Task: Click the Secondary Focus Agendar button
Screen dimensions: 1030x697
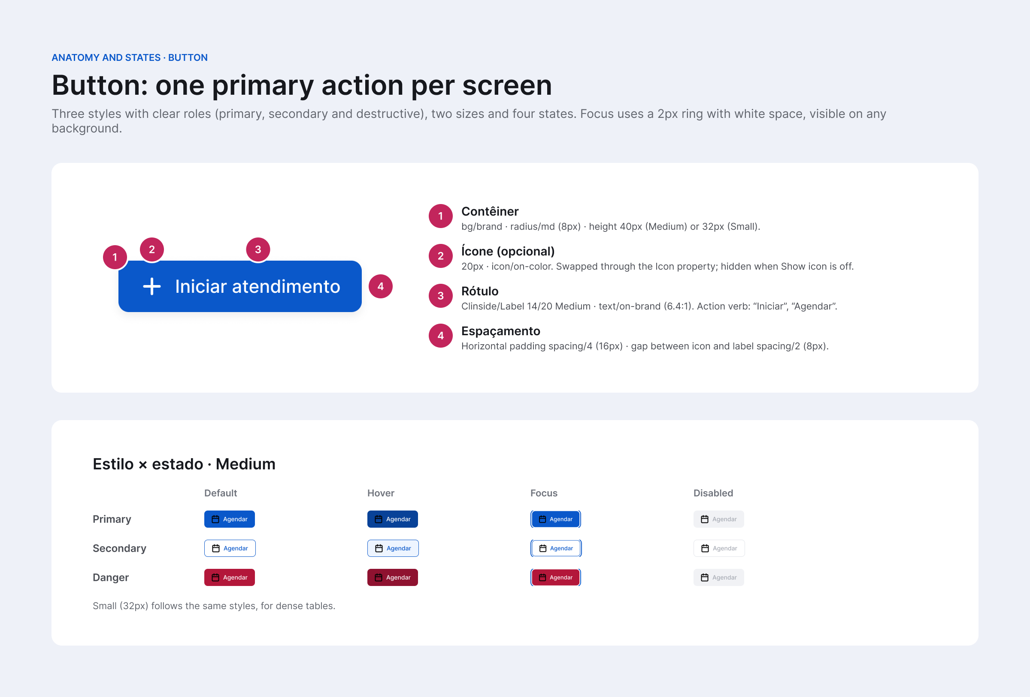Action: coord(556,548)
